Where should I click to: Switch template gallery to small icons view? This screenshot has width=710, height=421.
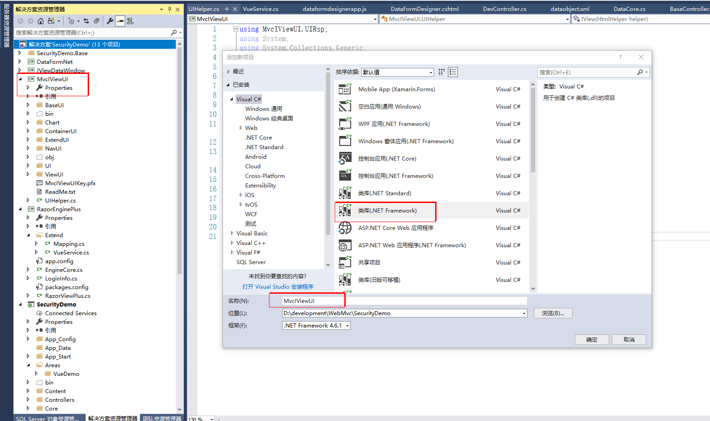(x=442, y=72)
